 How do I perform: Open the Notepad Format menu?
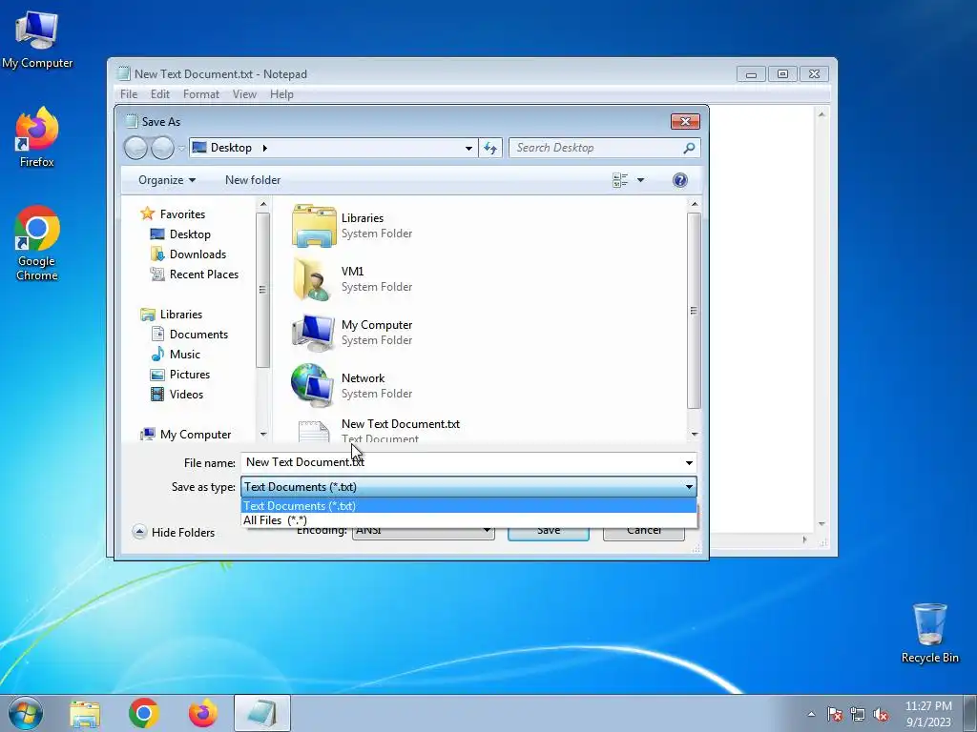coord(201,94)
